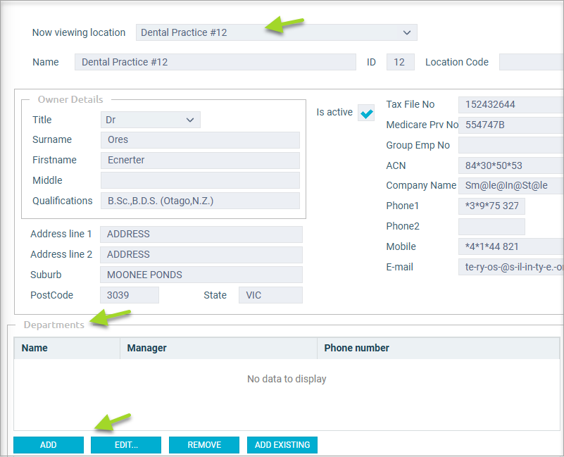Click the Firstname input field

click(200, 160)
